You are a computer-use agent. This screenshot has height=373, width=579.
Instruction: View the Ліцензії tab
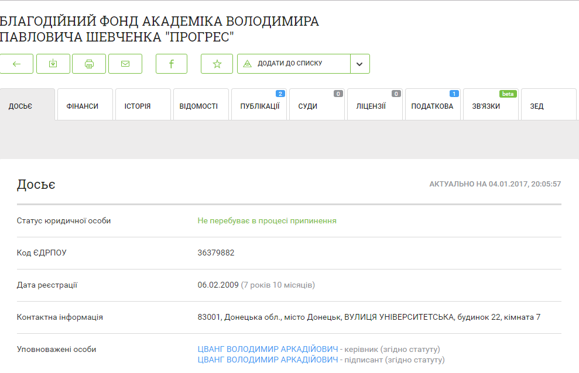(x=371, y=106)
